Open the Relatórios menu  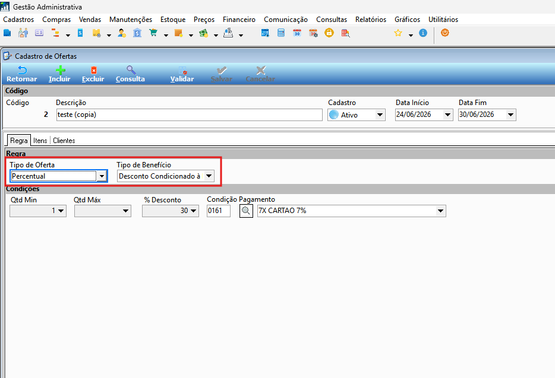pyautogui.click(x=371, y=20)
